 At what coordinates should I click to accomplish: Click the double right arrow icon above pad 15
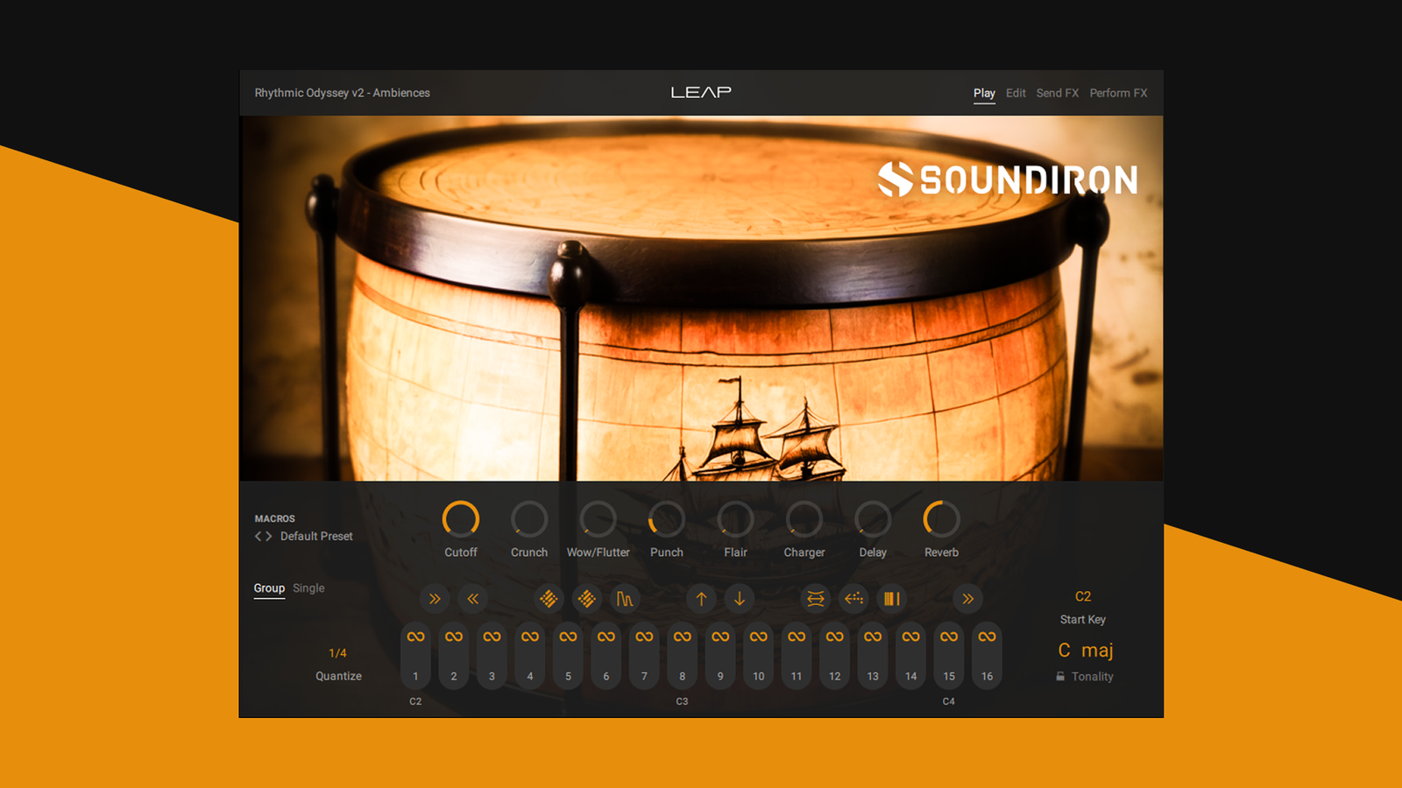pos(968,599)
